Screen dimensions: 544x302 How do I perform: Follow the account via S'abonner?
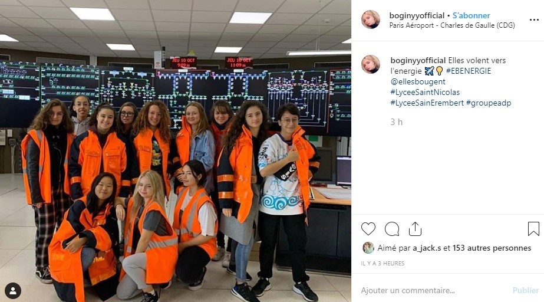(471, 15)
